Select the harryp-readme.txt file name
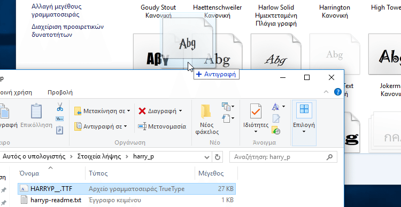This screenshot has width=401, height=207. (56, 200)
